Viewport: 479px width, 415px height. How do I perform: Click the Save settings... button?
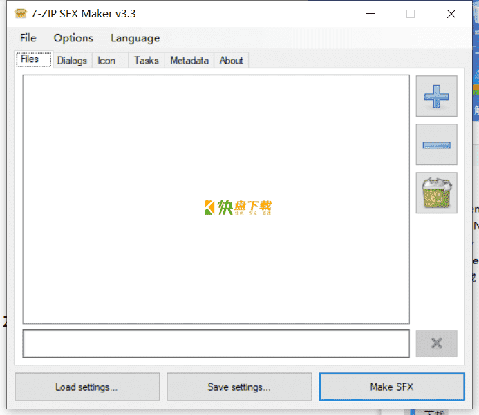[x=239, y=387]
